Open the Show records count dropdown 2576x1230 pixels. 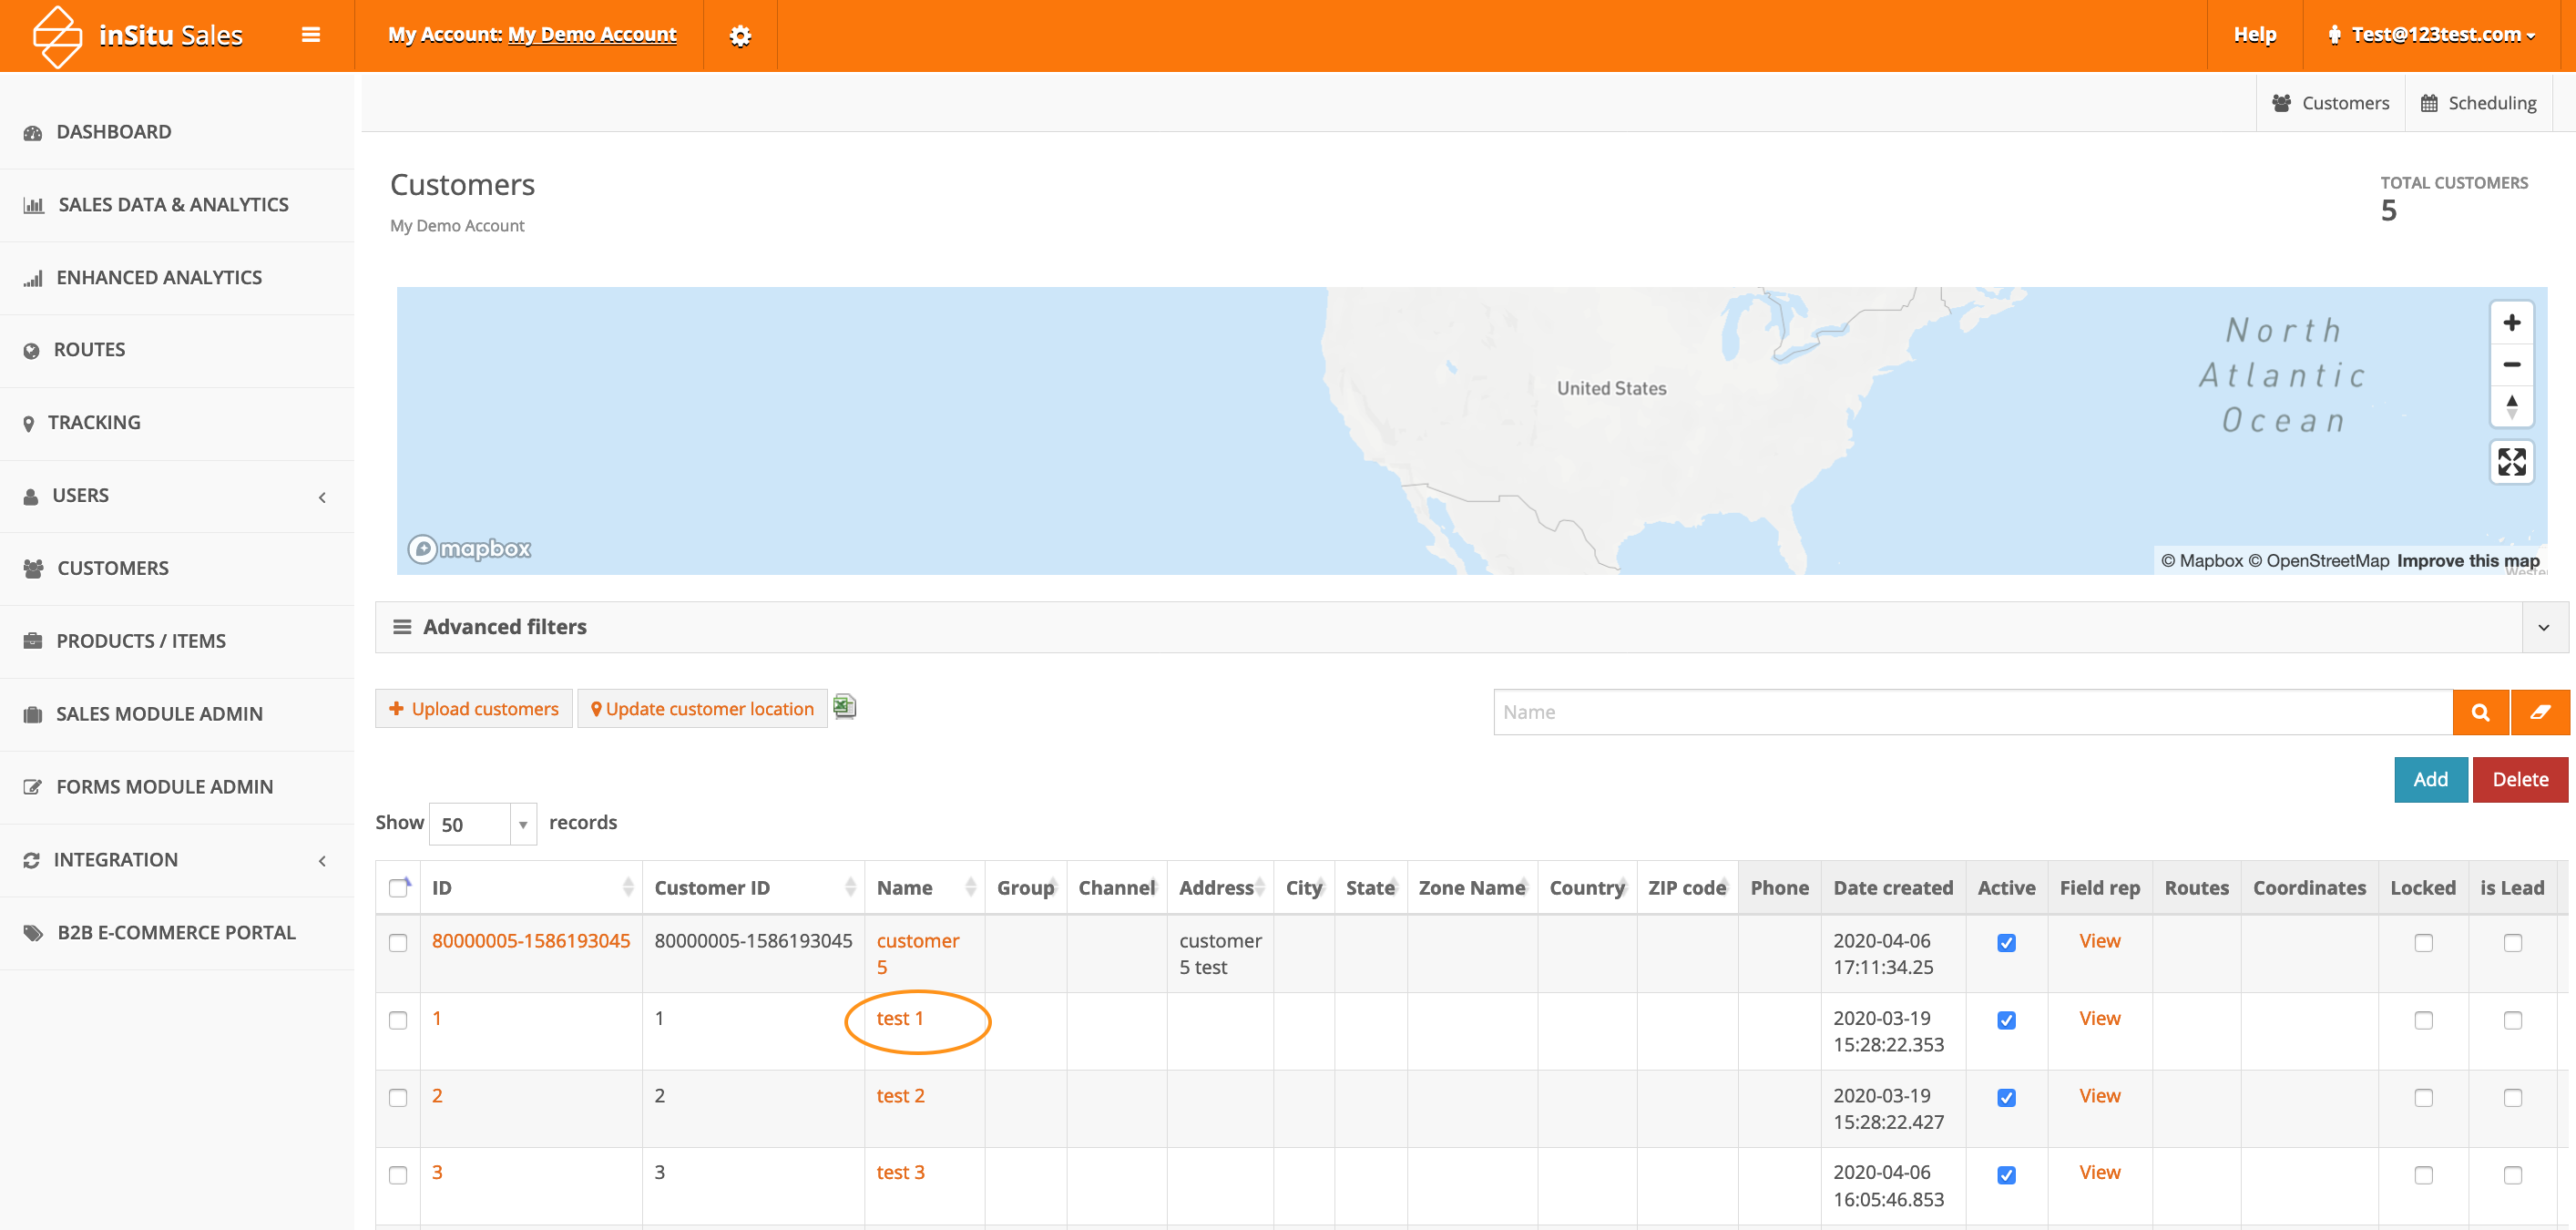point(483,824)
